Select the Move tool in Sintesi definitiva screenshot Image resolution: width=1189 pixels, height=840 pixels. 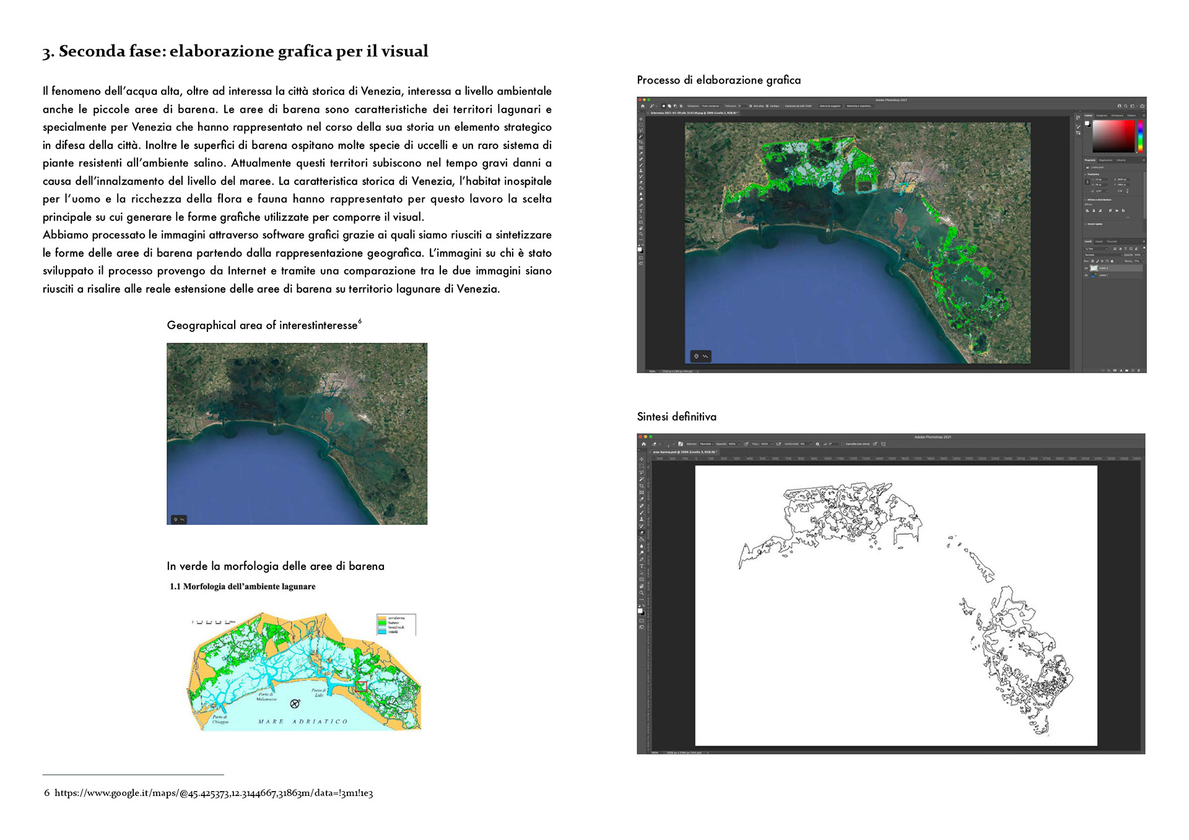(x=642, y=459)
